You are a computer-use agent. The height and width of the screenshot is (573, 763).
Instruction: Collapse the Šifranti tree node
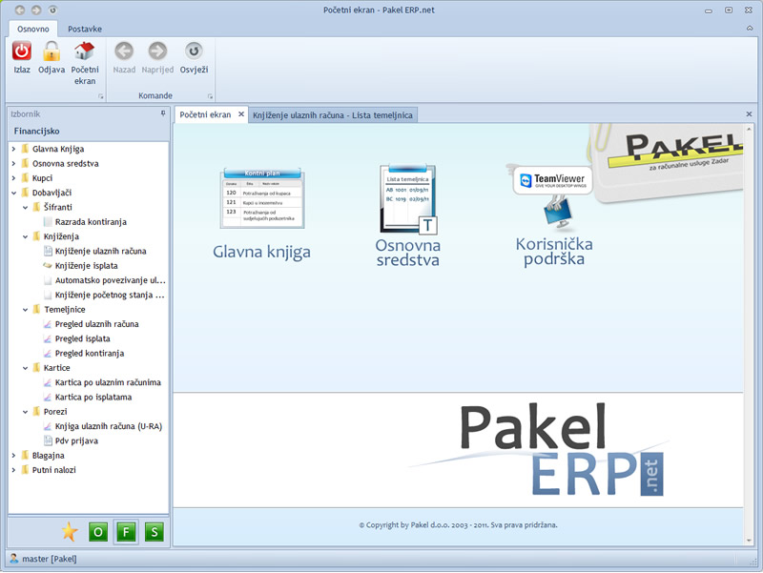click(x=26, y=207)
